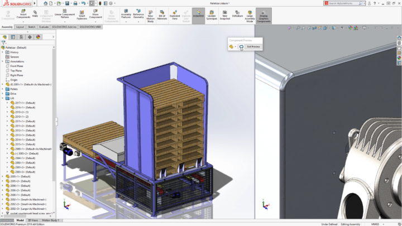Click the Defeature tool
This screenshot has height=226, width=402.
237,14
